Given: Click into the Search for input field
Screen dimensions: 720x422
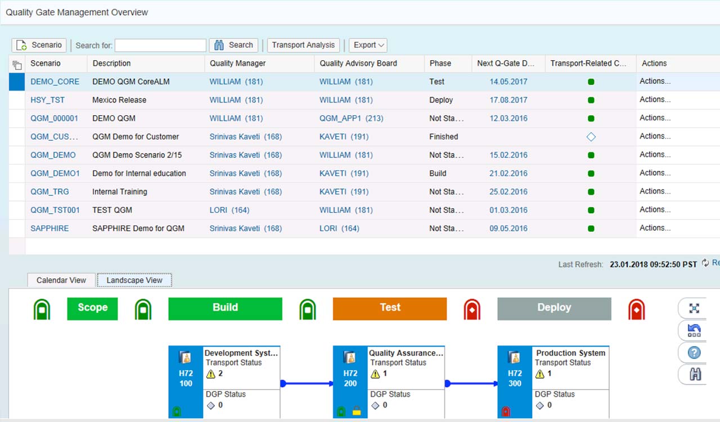Looking at the screenshot, I should (160, 46).
